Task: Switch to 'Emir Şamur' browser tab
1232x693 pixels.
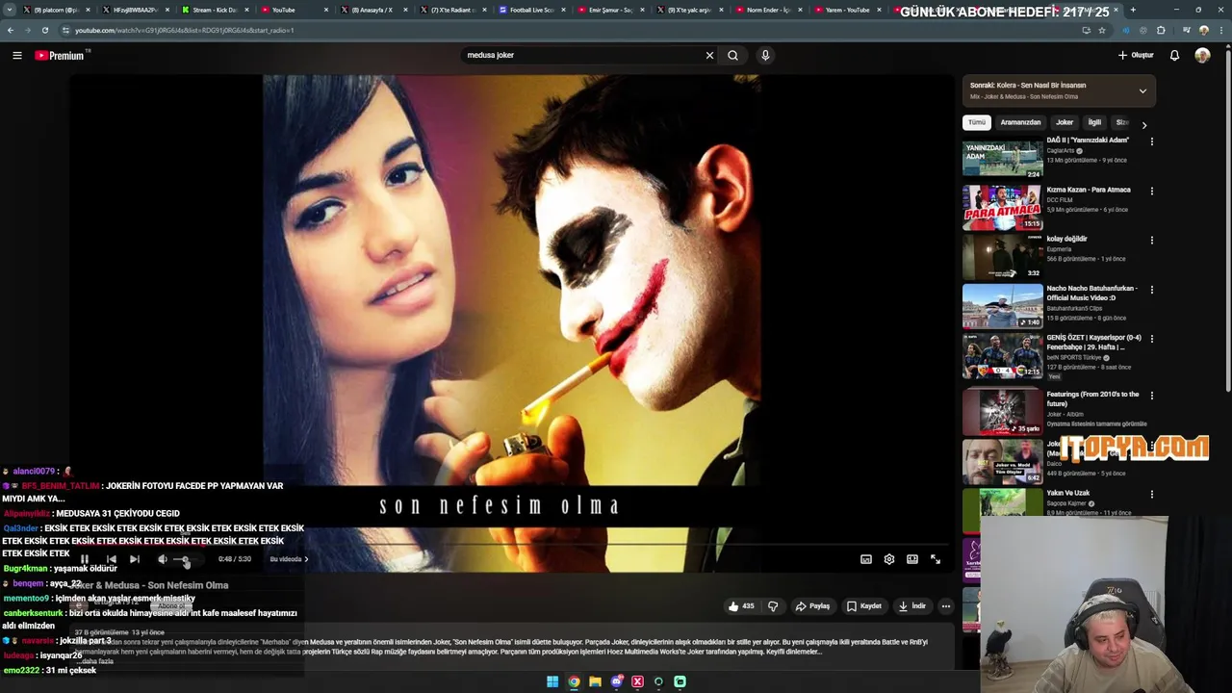Action: [610, 10]
